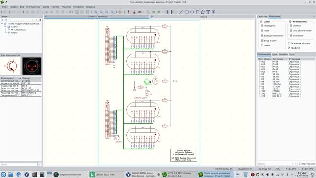Sort by the Корпус column header
Image resolution: width=316 pixels, height=178 pixels.
pos(32,78)
